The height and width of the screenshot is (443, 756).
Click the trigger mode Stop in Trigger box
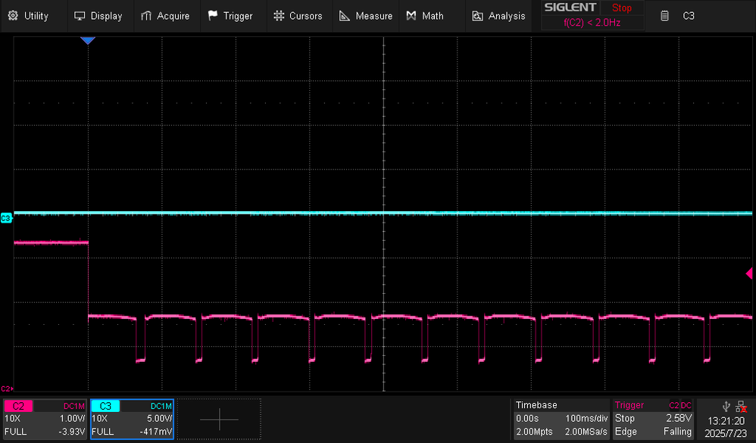pos(625,418)
